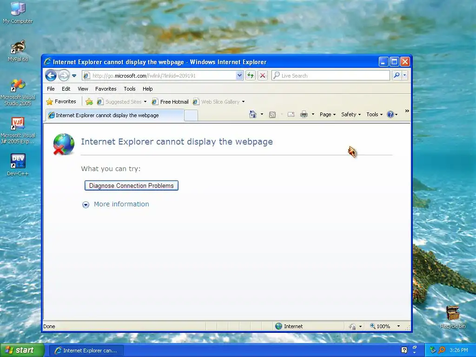Click inside the Live Search box
Viewport: 476px width, 357px height.
pos(331,76)
